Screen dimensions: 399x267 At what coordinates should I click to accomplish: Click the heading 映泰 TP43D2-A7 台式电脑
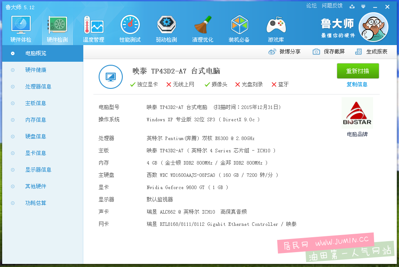pyautogui.click(x=176, y=71)
